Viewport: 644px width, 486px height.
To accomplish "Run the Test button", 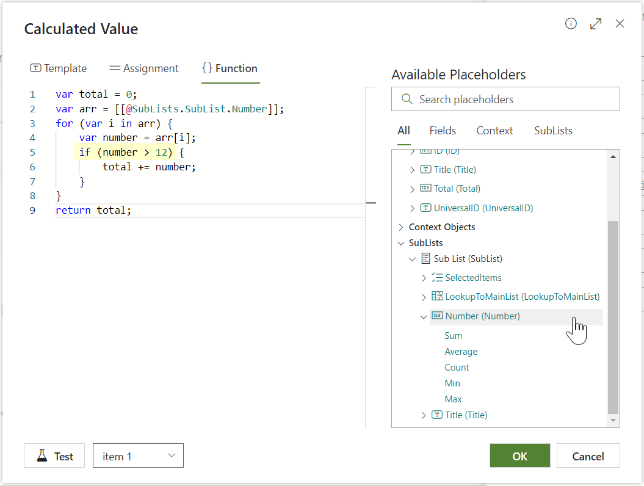I will pyautogui.click(x=55, y=456).
